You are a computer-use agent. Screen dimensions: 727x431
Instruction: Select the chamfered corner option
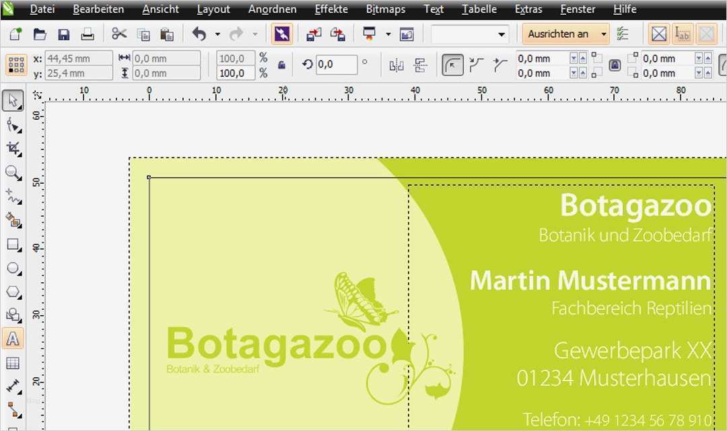tap(499, 65)
